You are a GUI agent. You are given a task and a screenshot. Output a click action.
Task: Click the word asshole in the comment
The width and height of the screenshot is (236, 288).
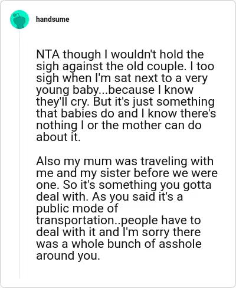180,244
